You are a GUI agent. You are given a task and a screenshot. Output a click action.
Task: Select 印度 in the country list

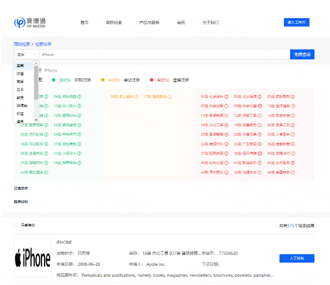tap(24, 113)
